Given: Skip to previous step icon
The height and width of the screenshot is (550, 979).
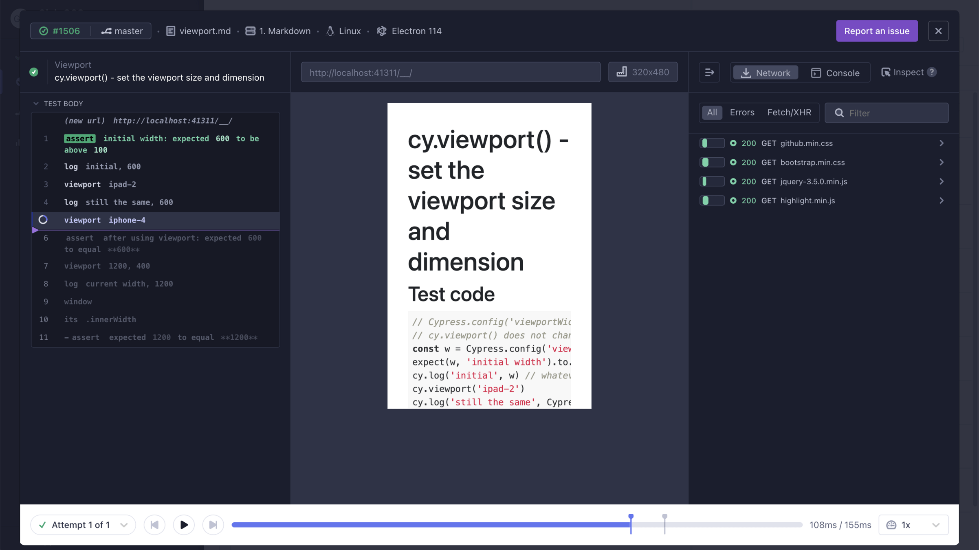Looking at the screenshot, I should point(154,525).
